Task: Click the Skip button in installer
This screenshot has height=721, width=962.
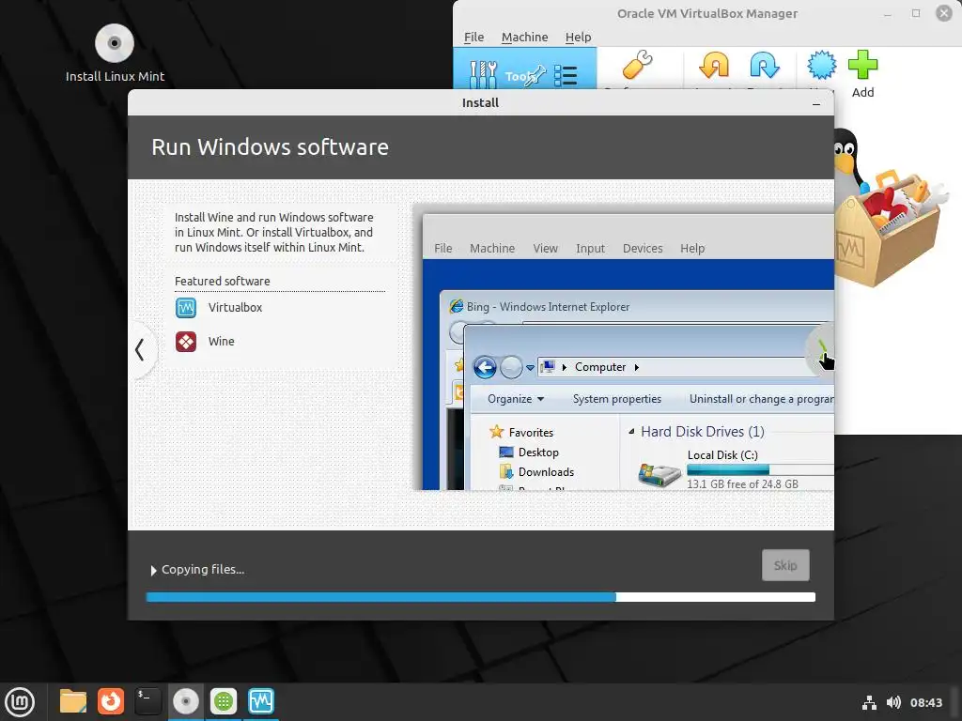Action: pos(785,565)
